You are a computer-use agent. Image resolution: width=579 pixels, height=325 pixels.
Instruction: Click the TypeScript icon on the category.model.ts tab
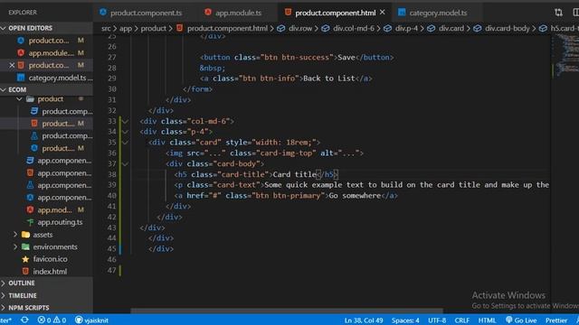(402, 12)
